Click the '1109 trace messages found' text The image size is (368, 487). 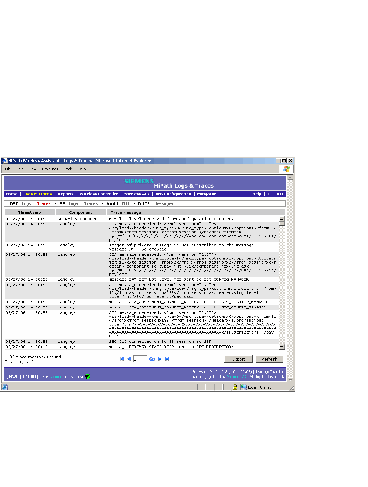click(x=33, y=357)
